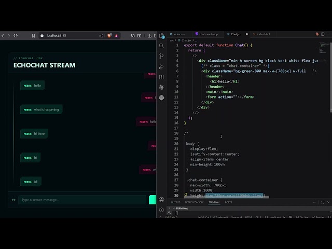Click the '.chat-container {' line
The image size is (332, 249).
204,180
